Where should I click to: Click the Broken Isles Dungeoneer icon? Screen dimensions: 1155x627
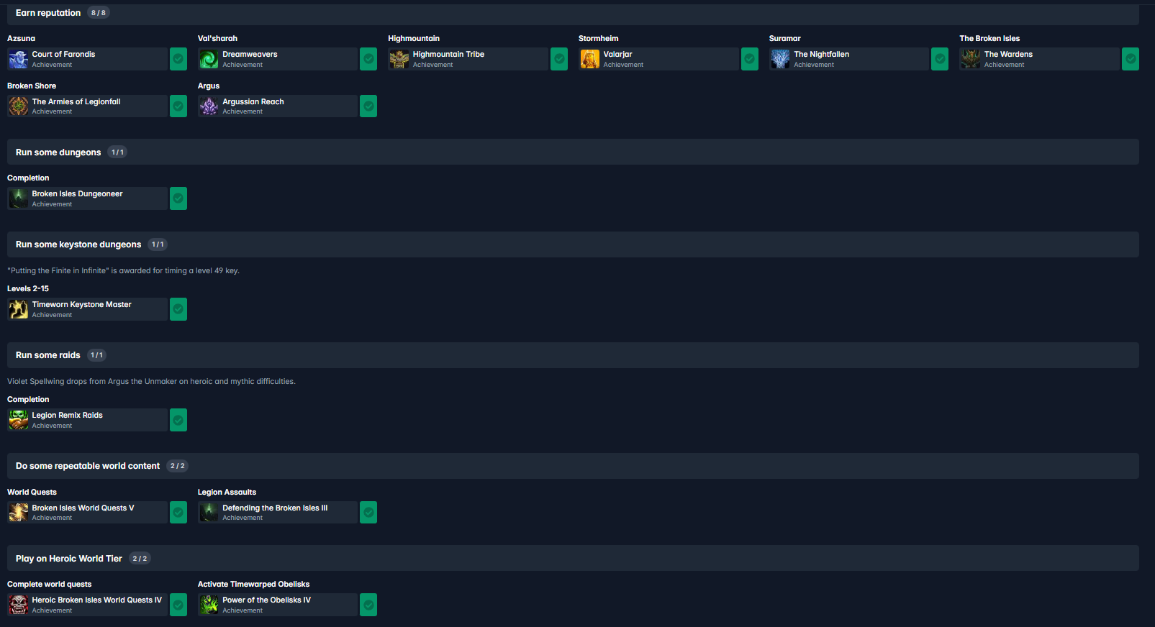18,198
